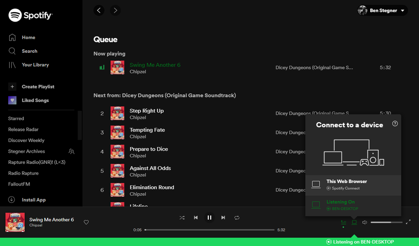Skip to previous track
419x246 pixels.
pos(196,218)
